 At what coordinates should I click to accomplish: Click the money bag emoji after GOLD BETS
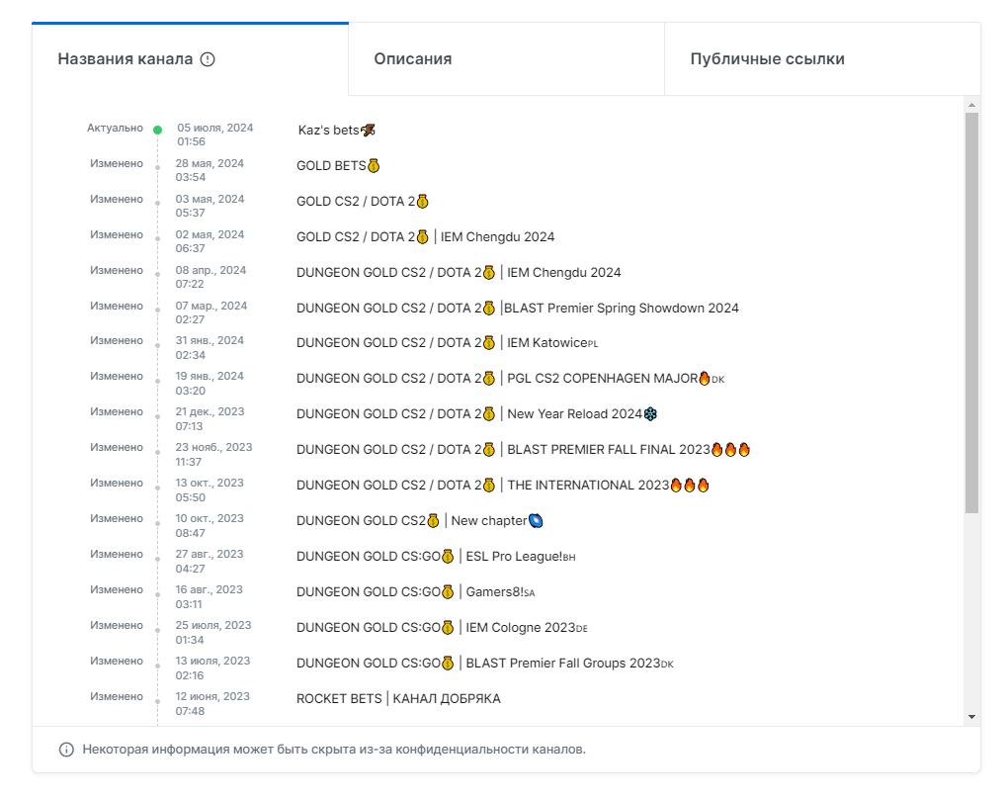[374, 166]
